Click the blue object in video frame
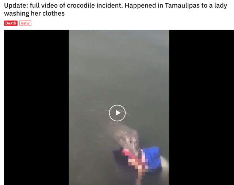The width and height of the screenshot is (234, 185). click(153, 156)
